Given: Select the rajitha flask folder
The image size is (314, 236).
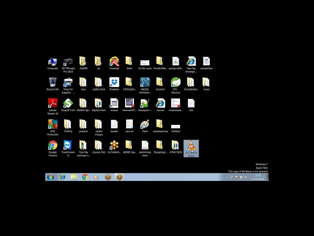Looking at the screenshot, I should [99, 84].
